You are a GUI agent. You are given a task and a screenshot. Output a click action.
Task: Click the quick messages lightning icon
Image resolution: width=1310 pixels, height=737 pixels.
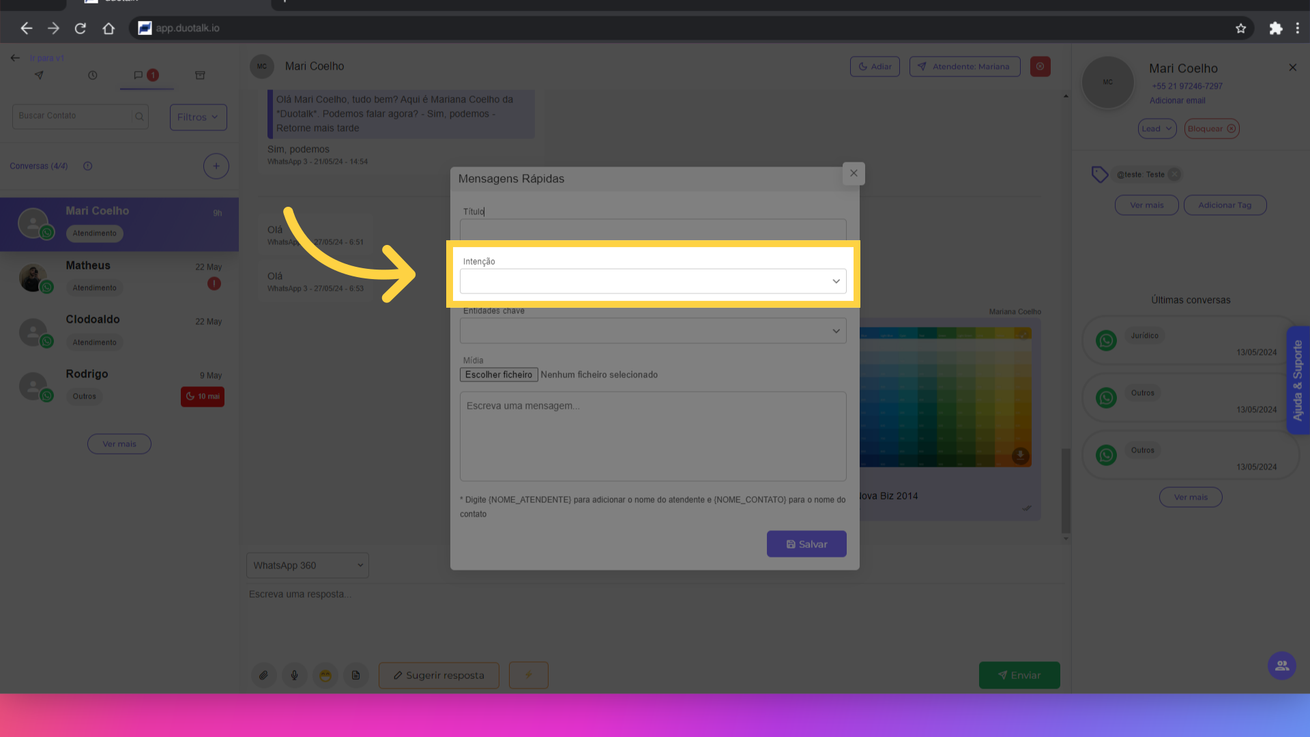click(528, 676)
